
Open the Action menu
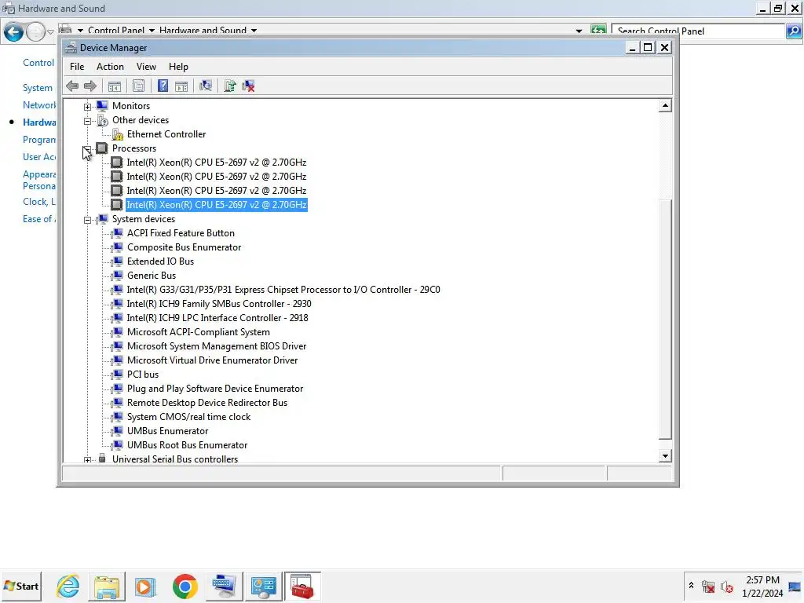click(110, 67)
